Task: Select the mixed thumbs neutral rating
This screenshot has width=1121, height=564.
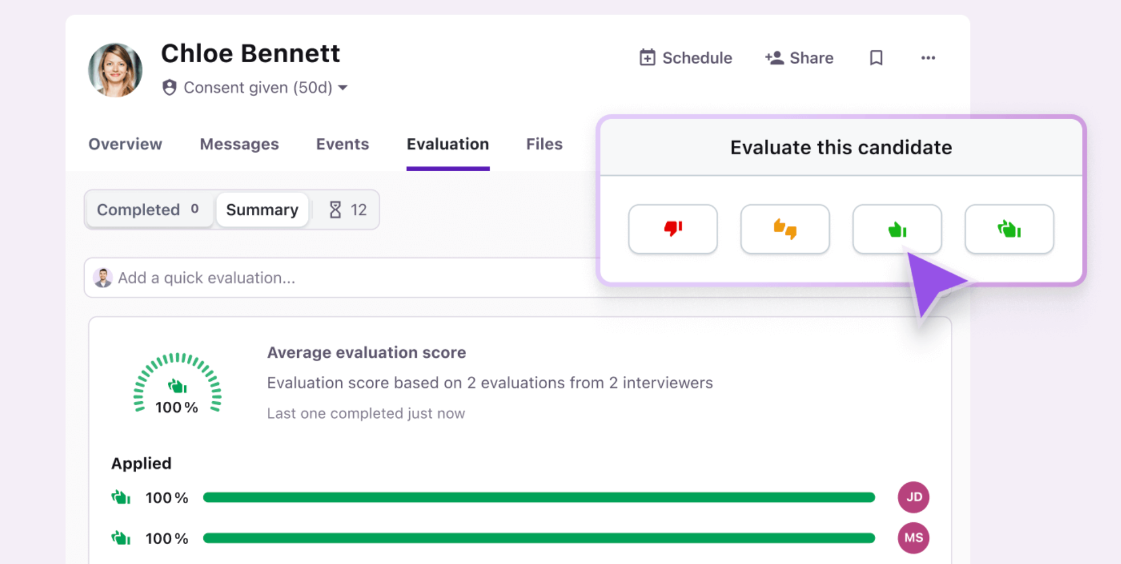Action: (x=785, y=229)
